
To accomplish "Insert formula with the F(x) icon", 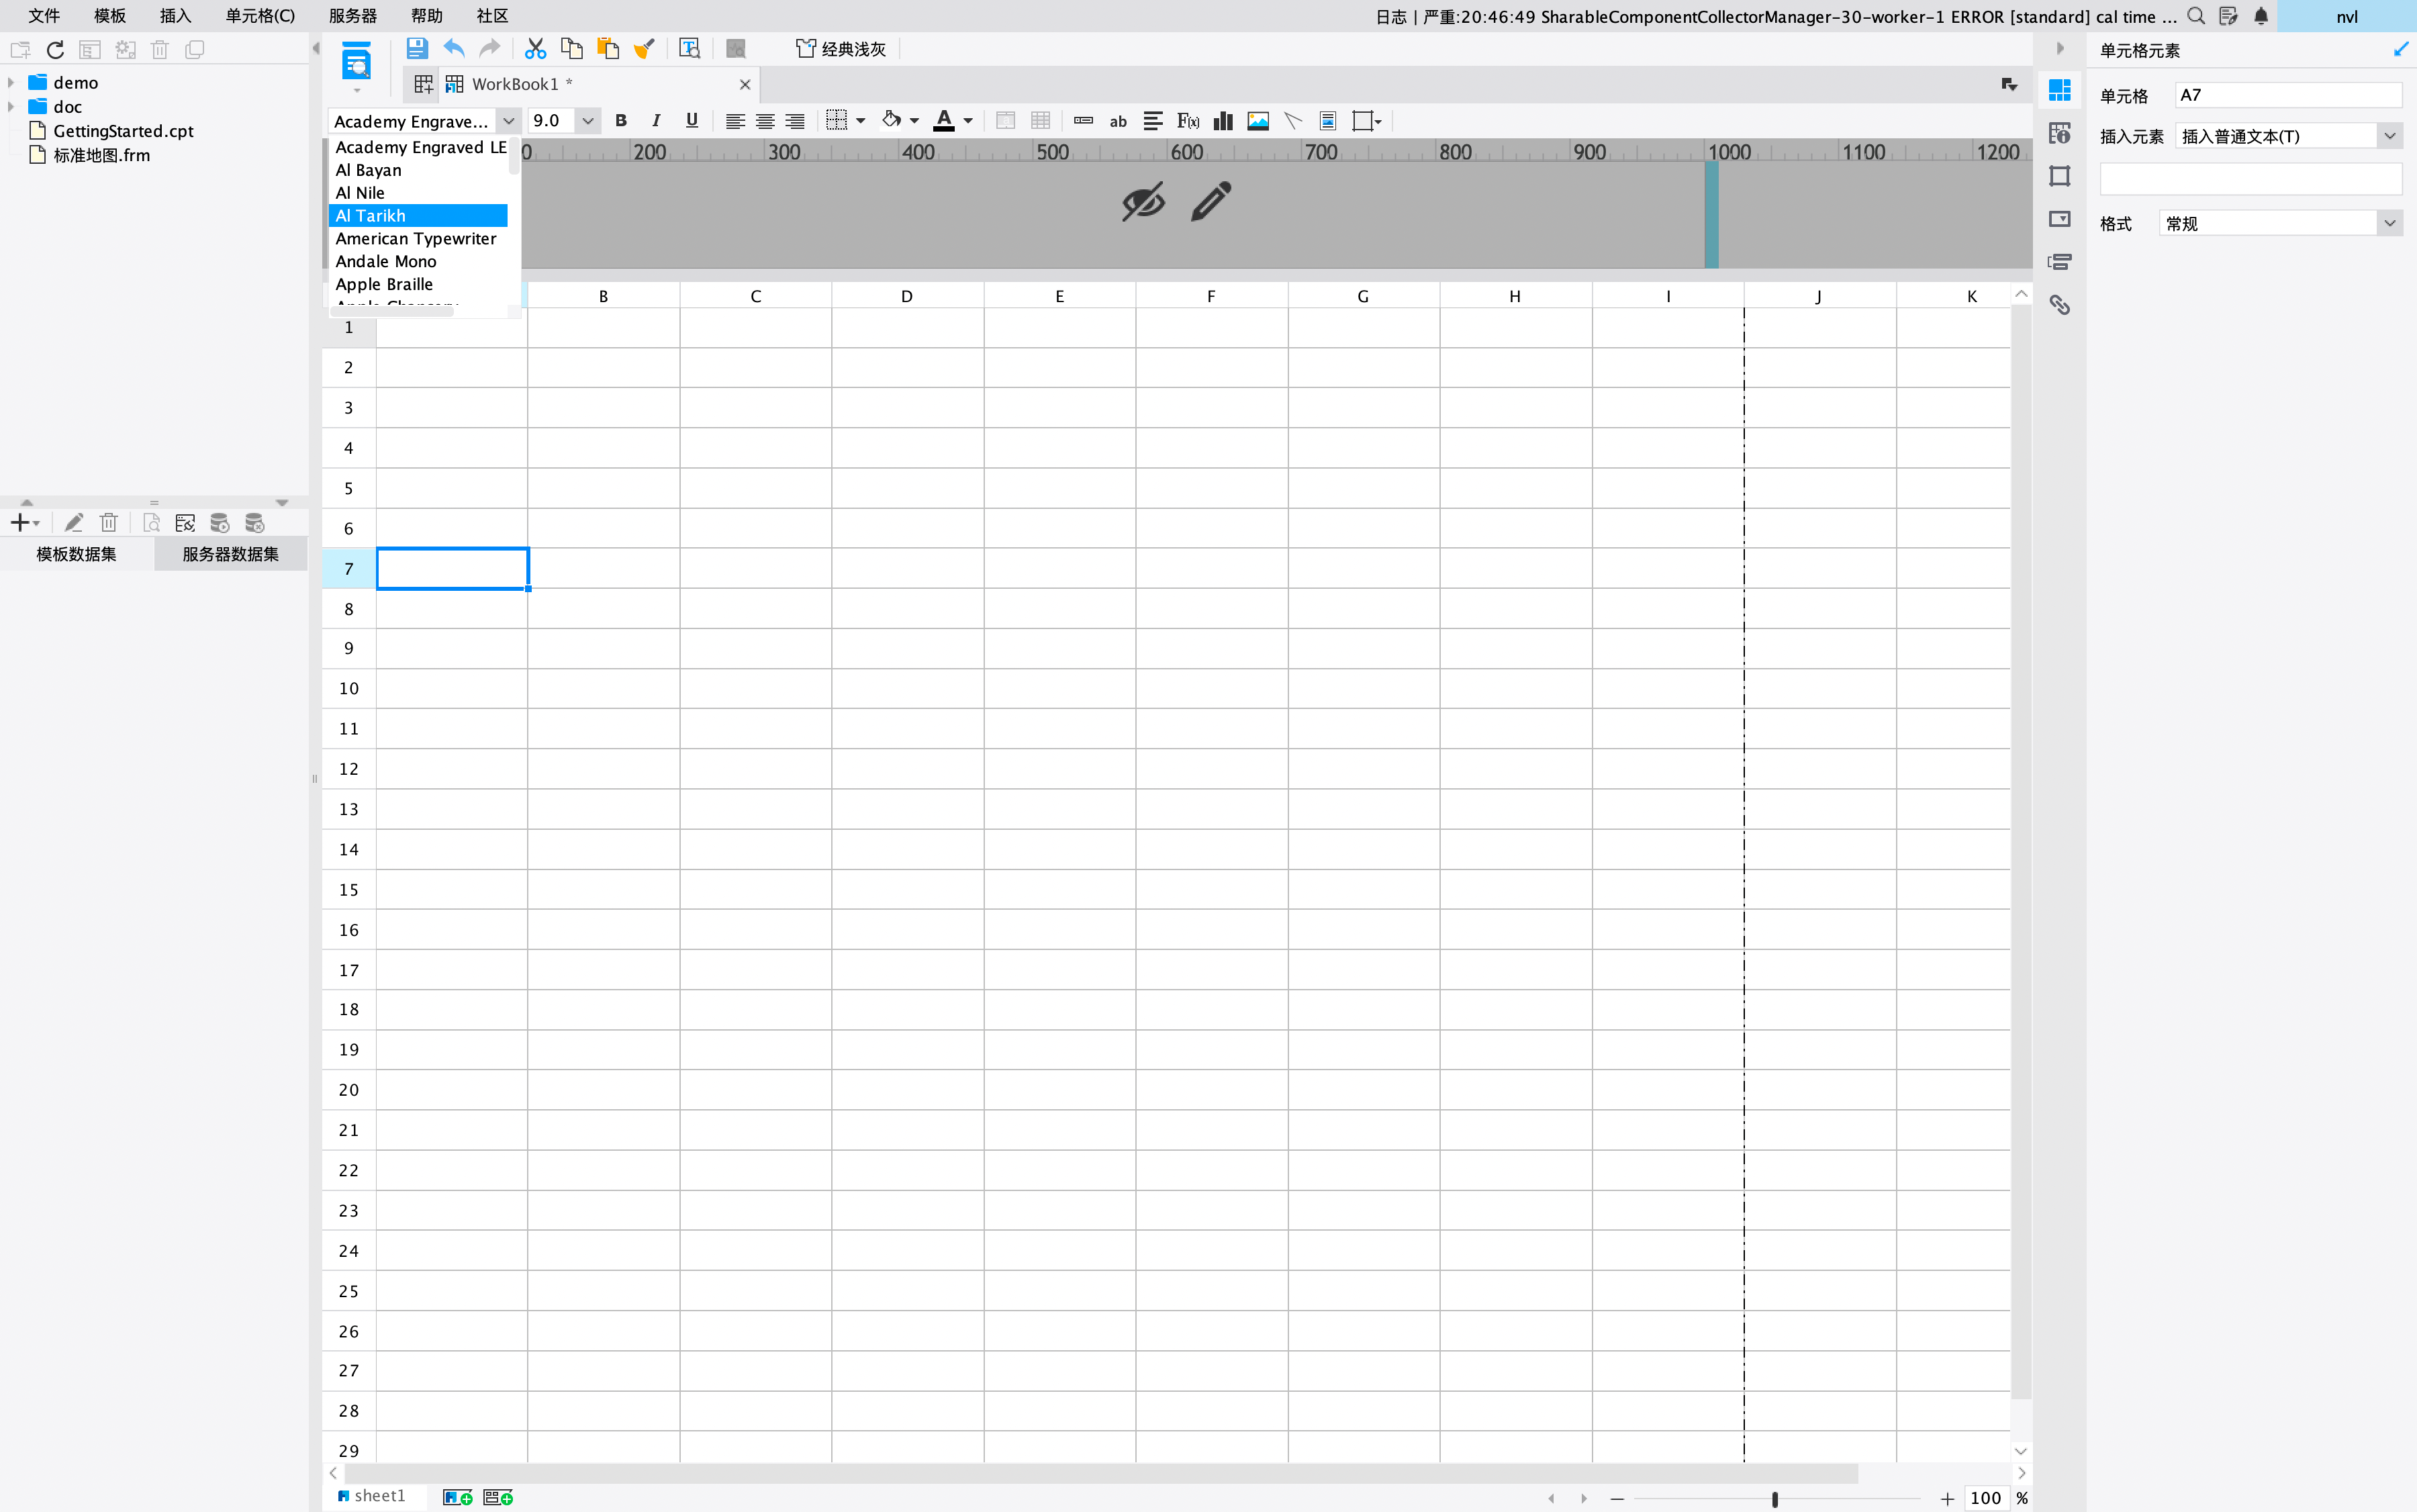I will (x=1188, y=121).
